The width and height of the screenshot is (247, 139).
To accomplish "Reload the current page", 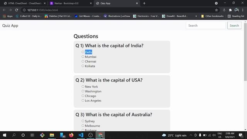I will 17,10.
